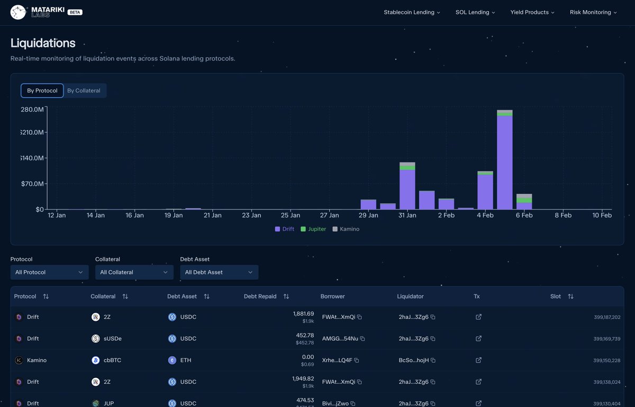Click the Liquidations page heading

pyautogui.click(x=43, y=43)
